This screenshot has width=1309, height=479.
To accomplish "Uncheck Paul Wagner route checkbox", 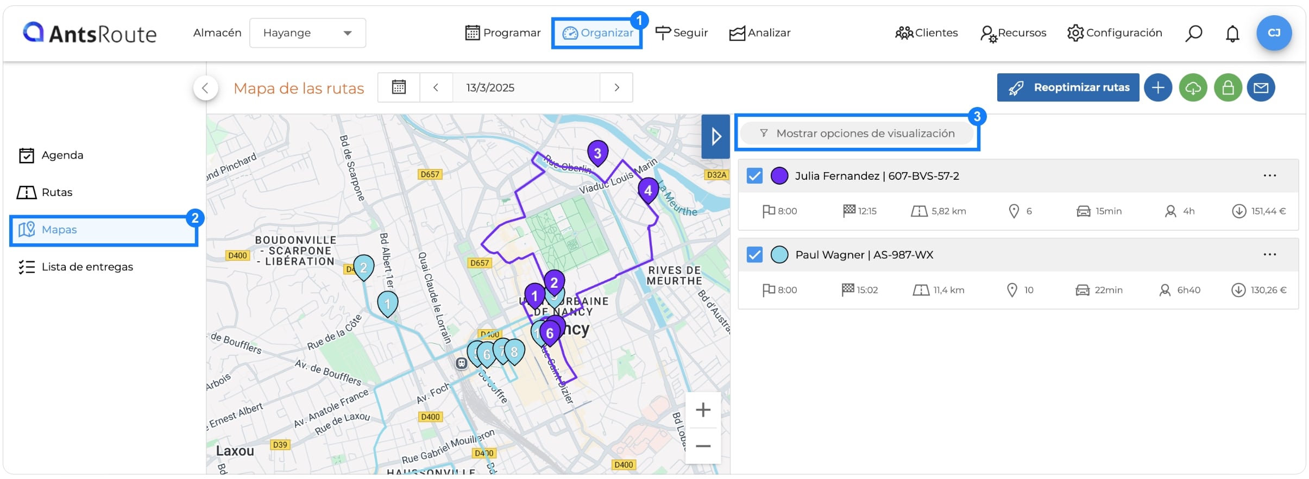I will click(754, 255).
